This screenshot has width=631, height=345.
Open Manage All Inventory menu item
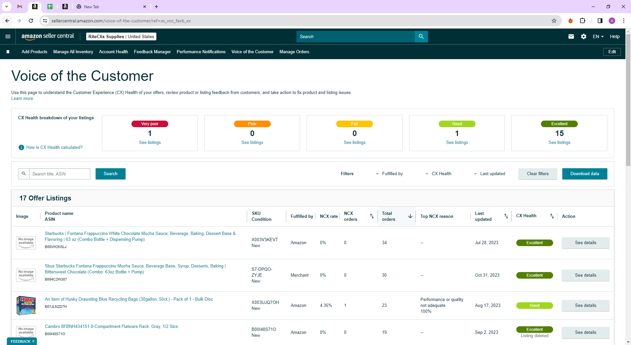[73, 52]
